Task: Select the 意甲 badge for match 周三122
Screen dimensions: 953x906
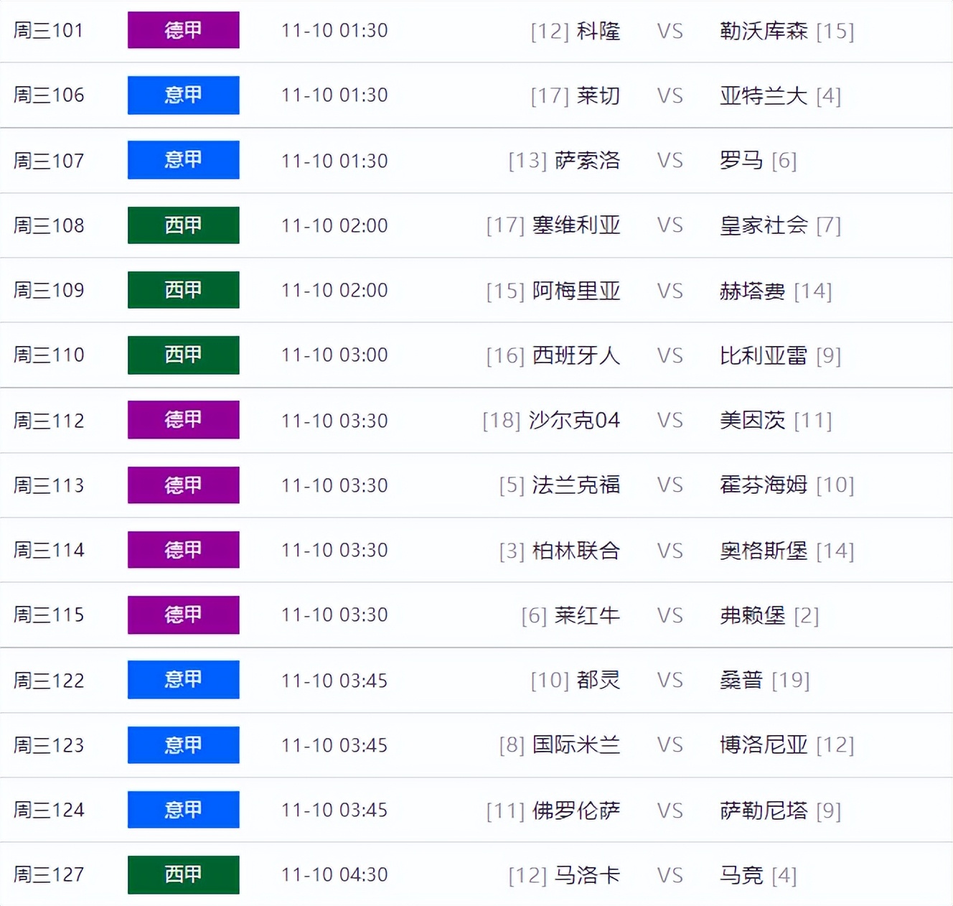Action: coord(183,680)
